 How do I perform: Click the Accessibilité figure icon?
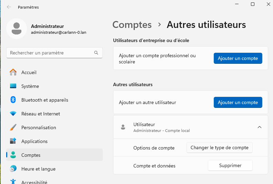pyautogui.click(x=13, y=181)
